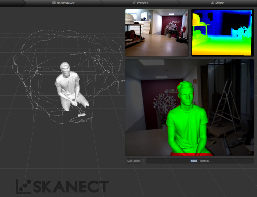Select AUTO gain control mode
Image resolution: width=257 pixels, height=197 pixels.
pos(194,161)
